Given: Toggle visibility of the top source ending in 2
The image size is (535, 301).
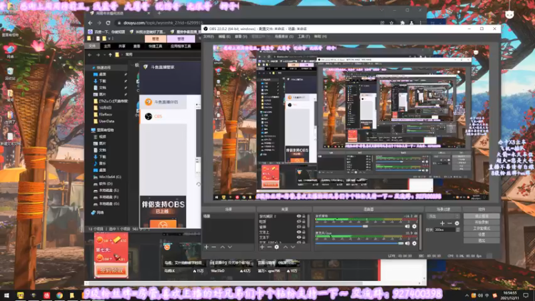Looking at the screenshot, I should [299, 216].
